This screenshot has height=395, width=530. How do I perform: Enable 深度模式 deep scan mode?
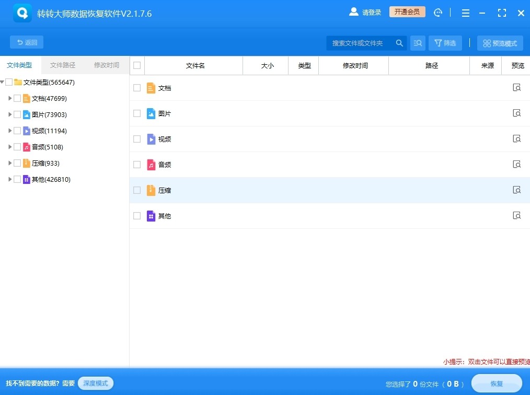95,383
